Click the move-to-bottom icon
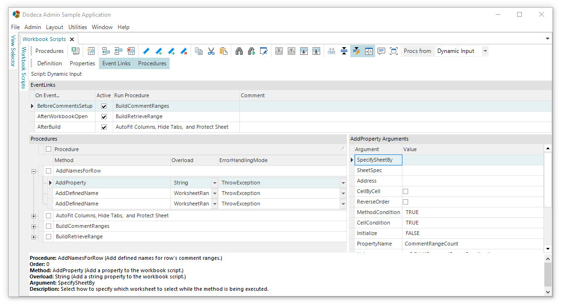 point(316,51)
